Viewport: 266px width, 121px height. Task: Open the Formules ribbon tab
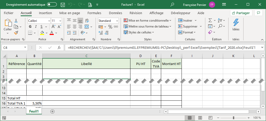(94, 13)
